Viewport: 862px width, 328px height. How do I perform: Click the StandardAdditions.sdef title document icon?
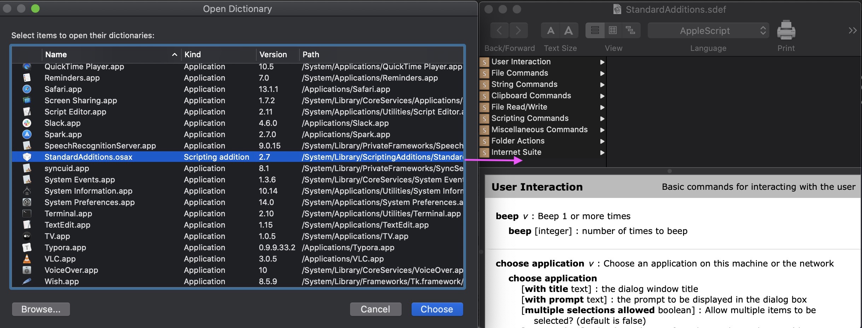[x=617, y=9]
